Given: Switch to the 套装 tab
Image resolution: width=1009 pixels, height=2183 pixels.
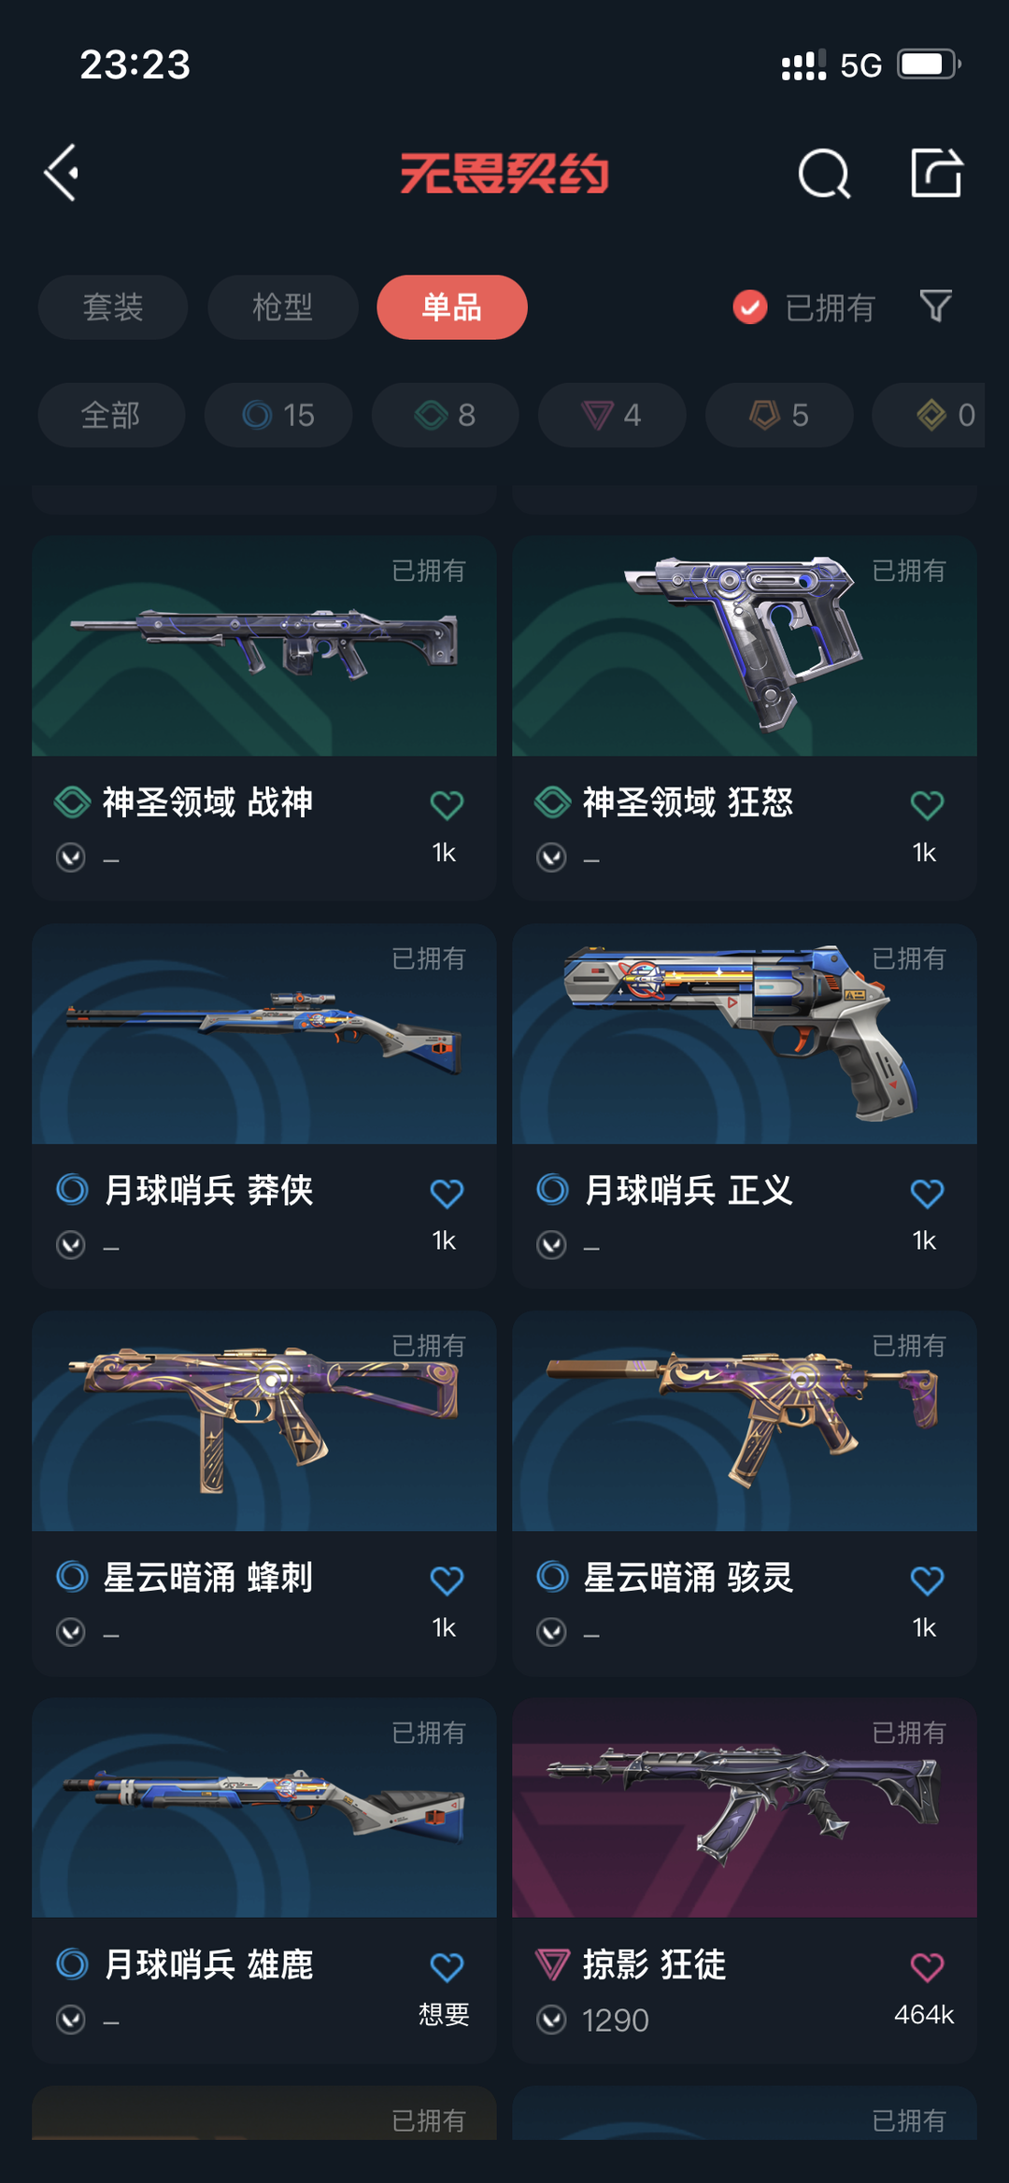Looking at the screenshot, I should coord(113,307).
